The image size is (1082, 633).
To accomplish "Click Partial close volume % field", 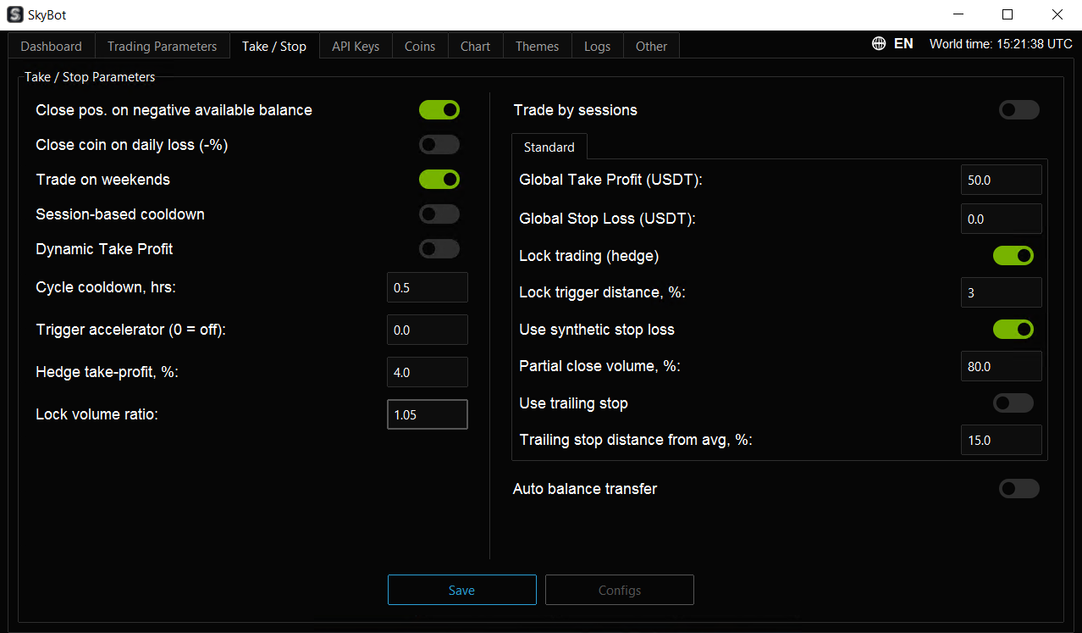I will pos(1002,366).
